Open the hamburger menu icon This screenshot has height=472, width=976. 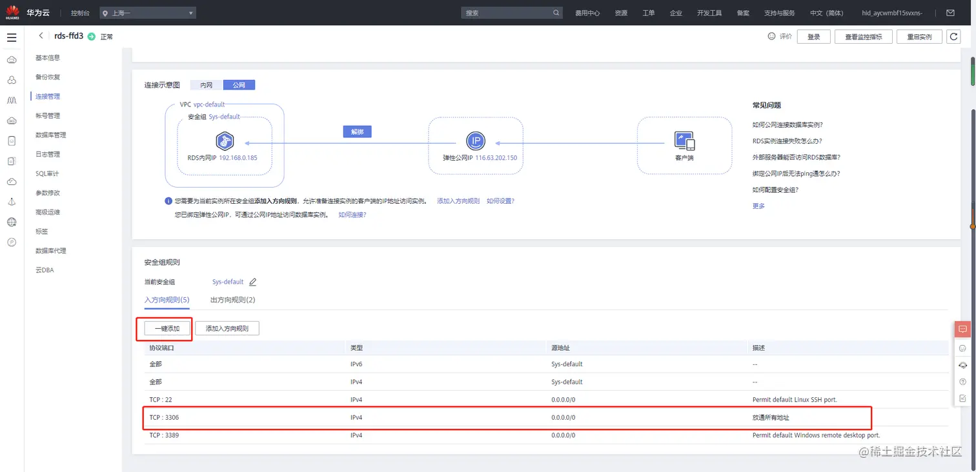coord(12,37)
